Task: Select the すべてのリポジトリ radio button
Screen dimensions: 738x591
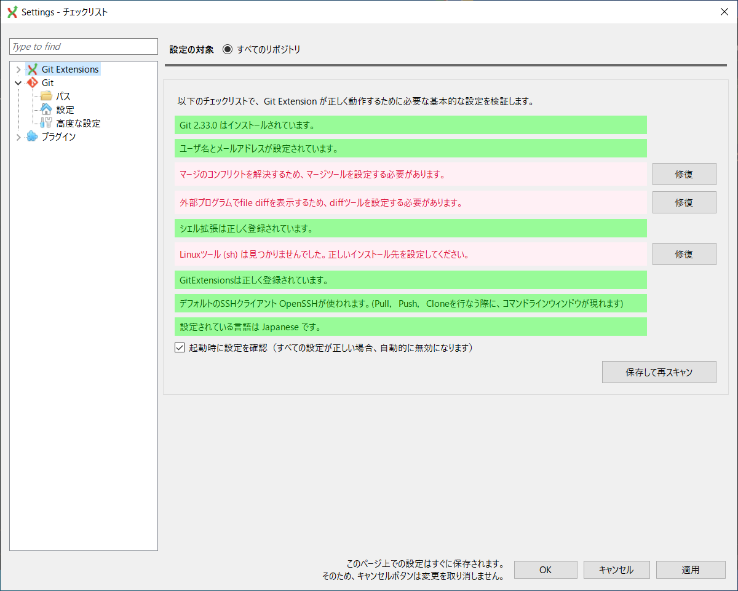Action: [x=228, y=50]
